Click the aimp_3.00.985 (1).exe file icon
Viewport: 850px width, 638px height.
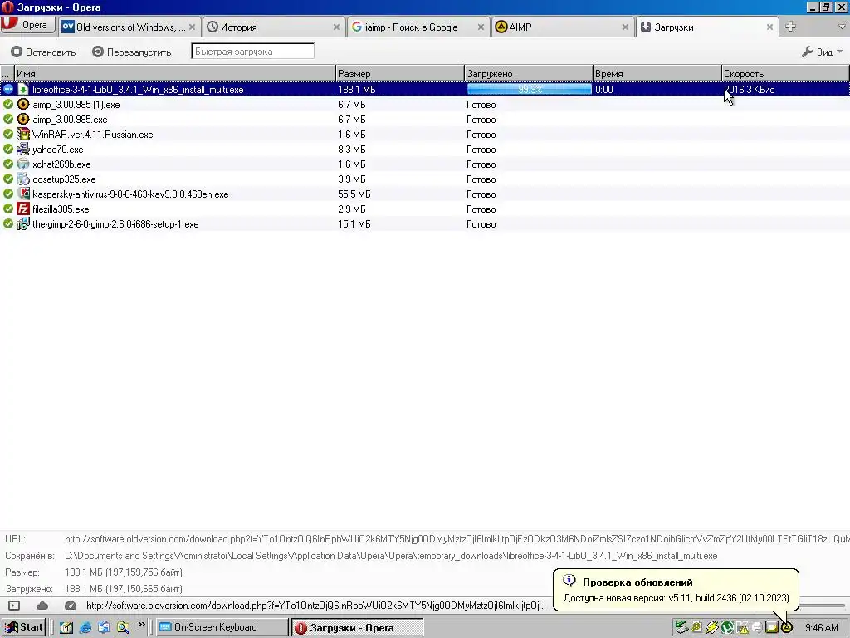[22, 104]
